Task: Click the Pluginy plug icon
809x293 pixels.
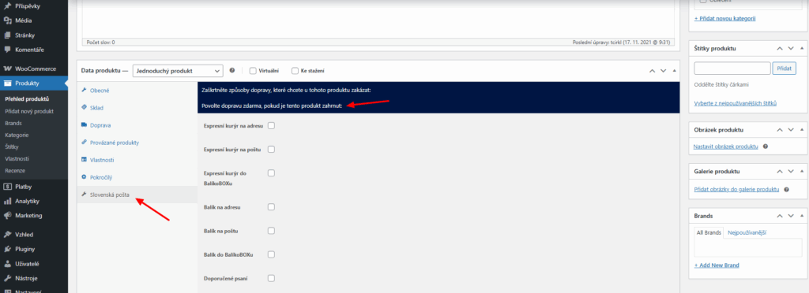Action: pyautogui.click(x=7, y=250)
